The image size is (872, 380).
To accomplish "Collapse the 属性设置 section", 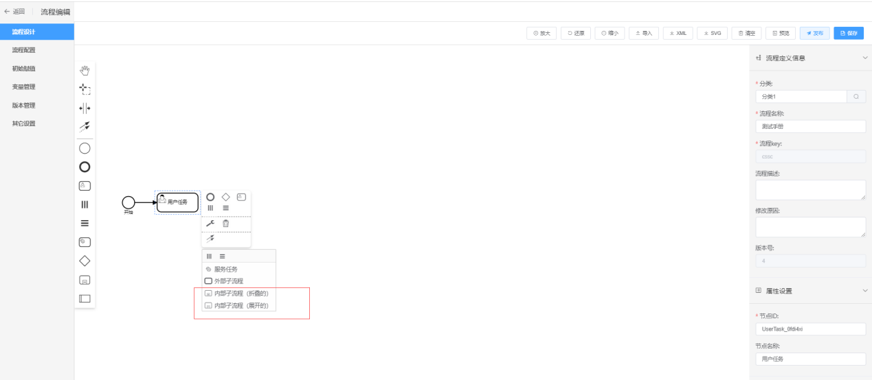I will (x=864, y=291).
